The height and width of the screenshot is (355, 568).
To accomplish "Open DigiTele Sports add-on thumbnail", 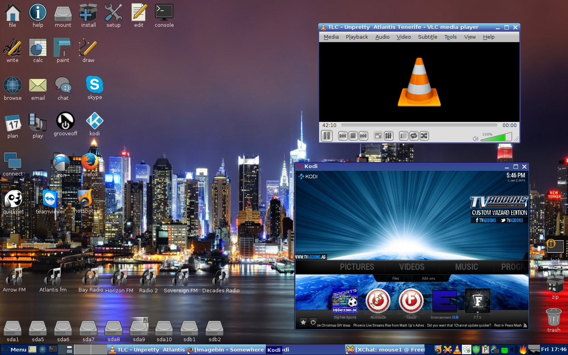I will click(345, 301).
